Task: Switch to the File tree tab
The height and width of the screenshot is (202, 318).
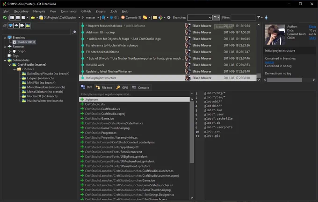Action: (104, 88)
